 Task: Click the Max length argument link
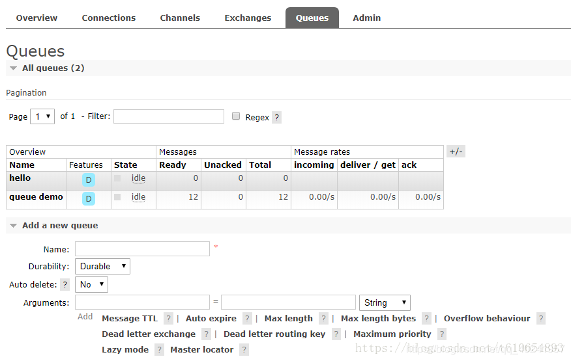(x=288, y=319)
